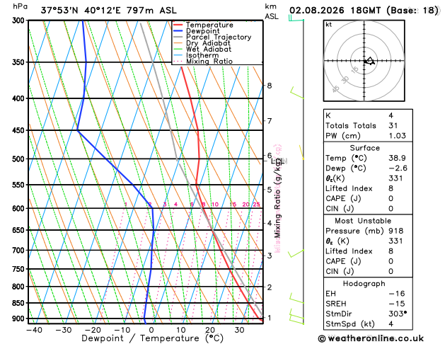Click the 5 km altitude label
445x344 pixels.
[270, 189]
